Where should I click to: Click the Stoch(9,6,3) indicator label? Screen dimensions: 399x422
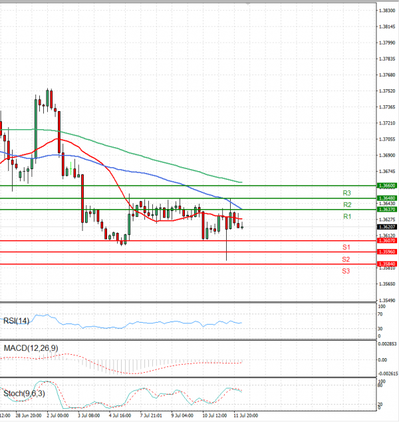[x=24, y=393]
